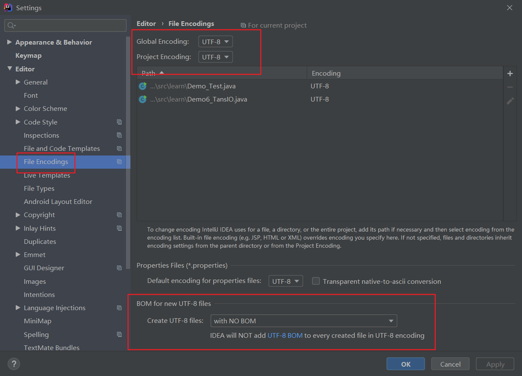522x376 pixels.
Task: Click the OK button
Action: pos(405,364)
